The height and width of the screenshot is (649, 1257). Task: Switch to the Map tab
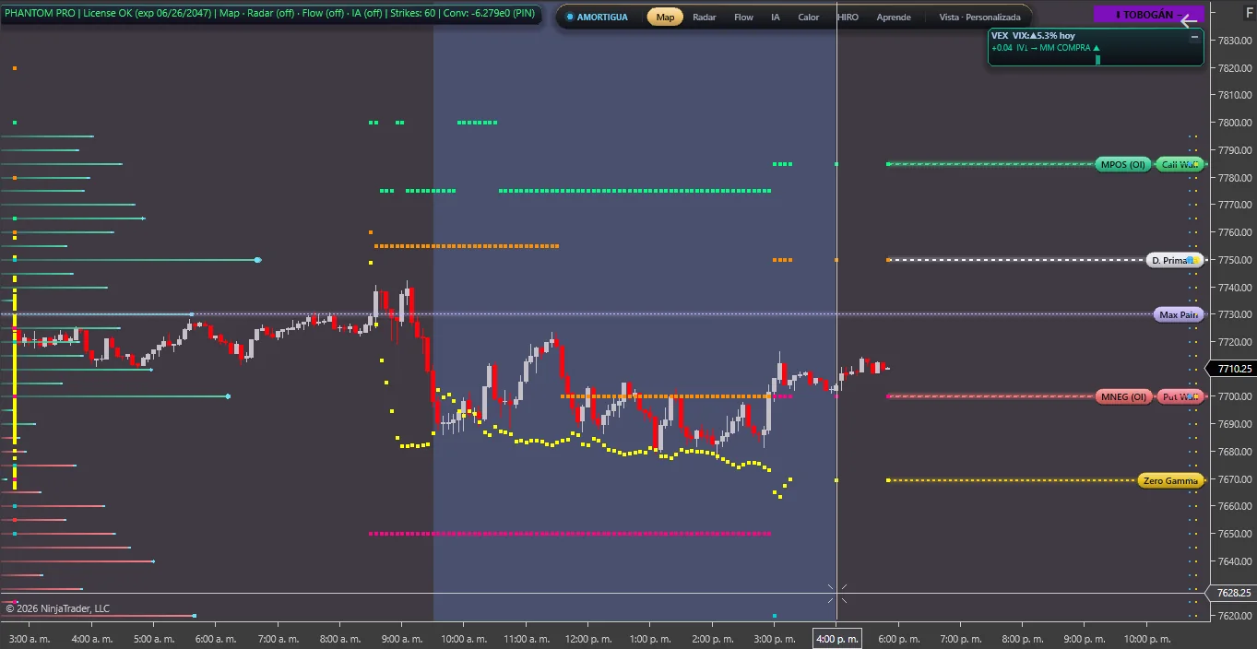click(665, 17)
